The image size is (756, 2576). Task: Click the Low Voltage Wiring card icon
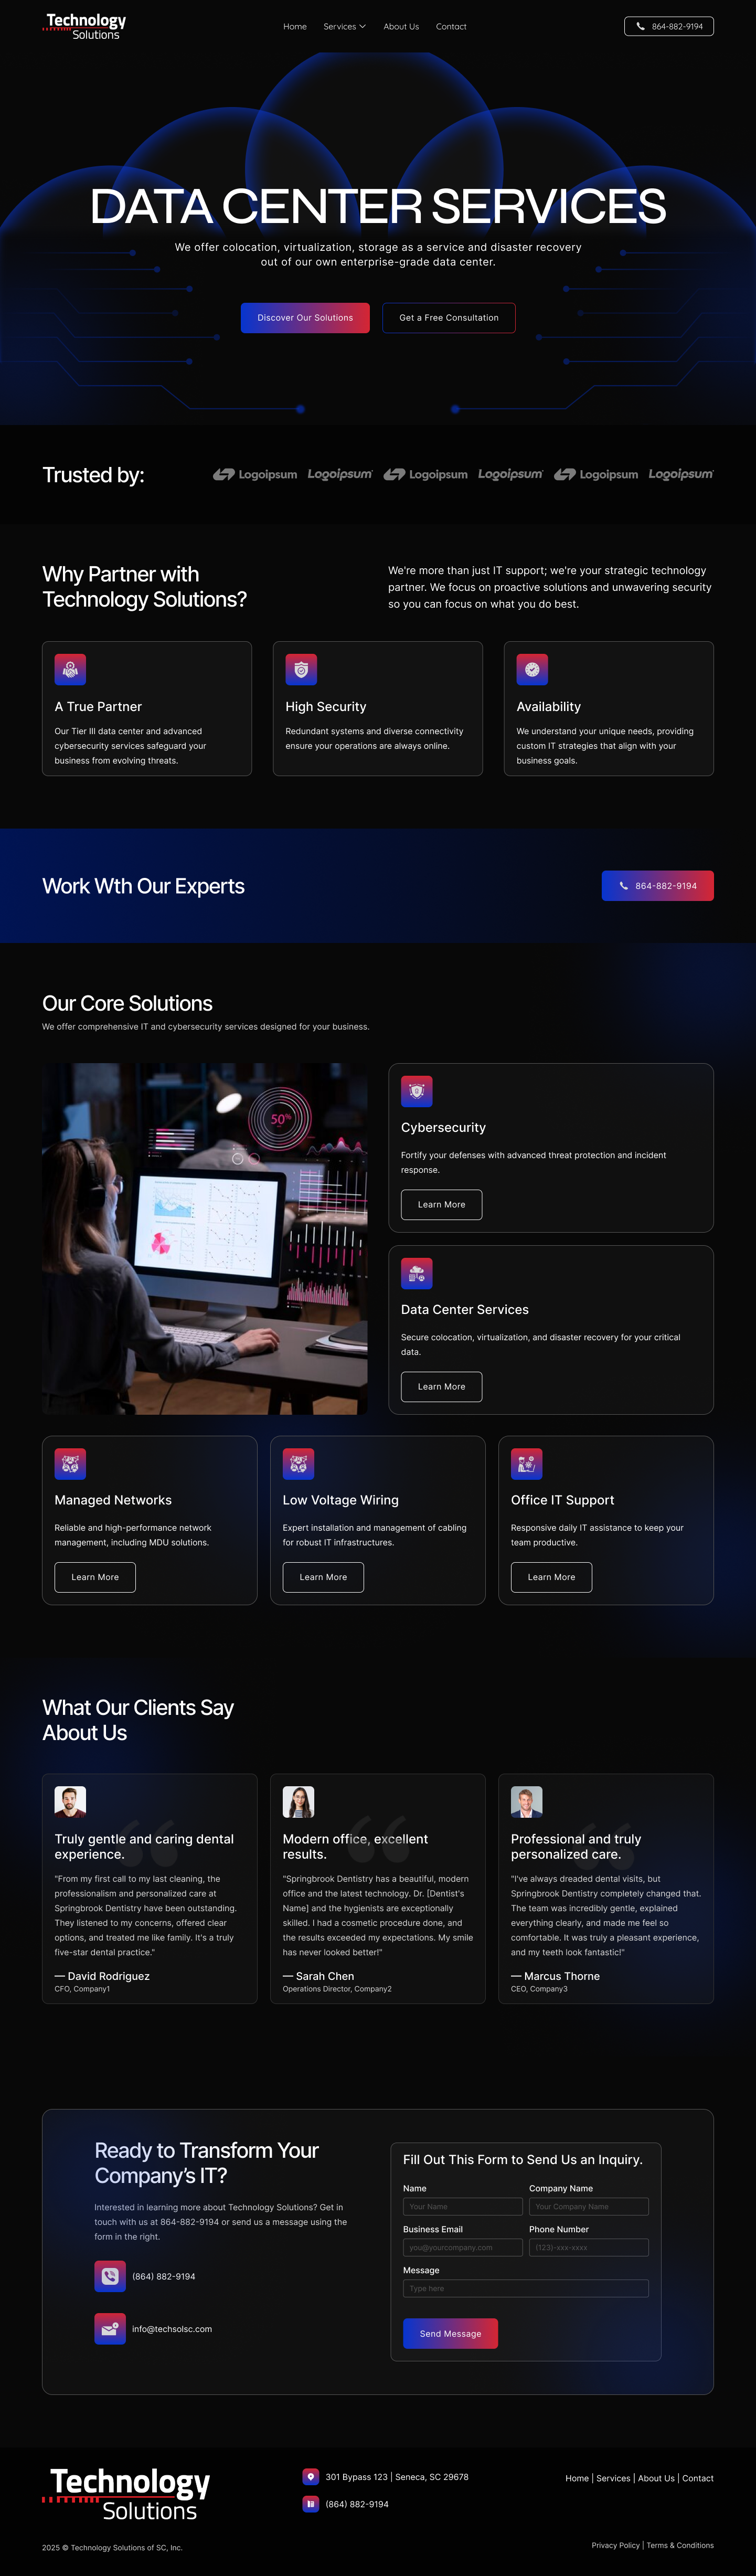pos(298,1464)
